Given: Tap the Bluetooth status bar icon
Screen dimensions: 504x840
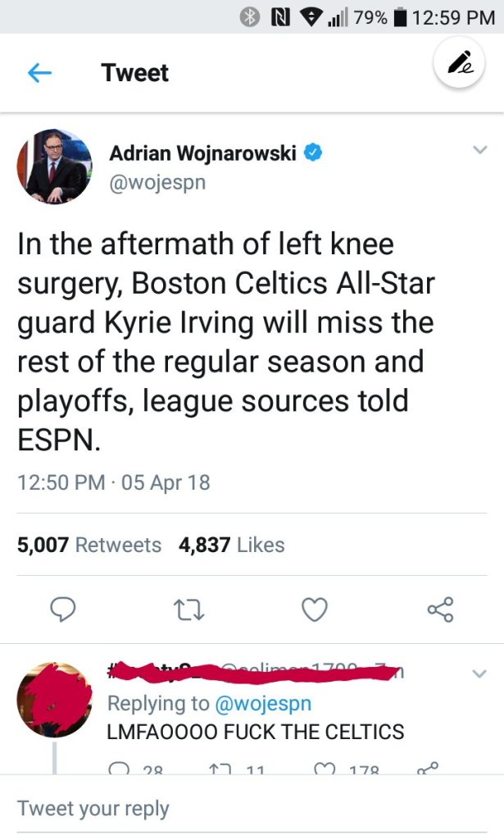Looking at the screenshot, I should click(250, 17).
